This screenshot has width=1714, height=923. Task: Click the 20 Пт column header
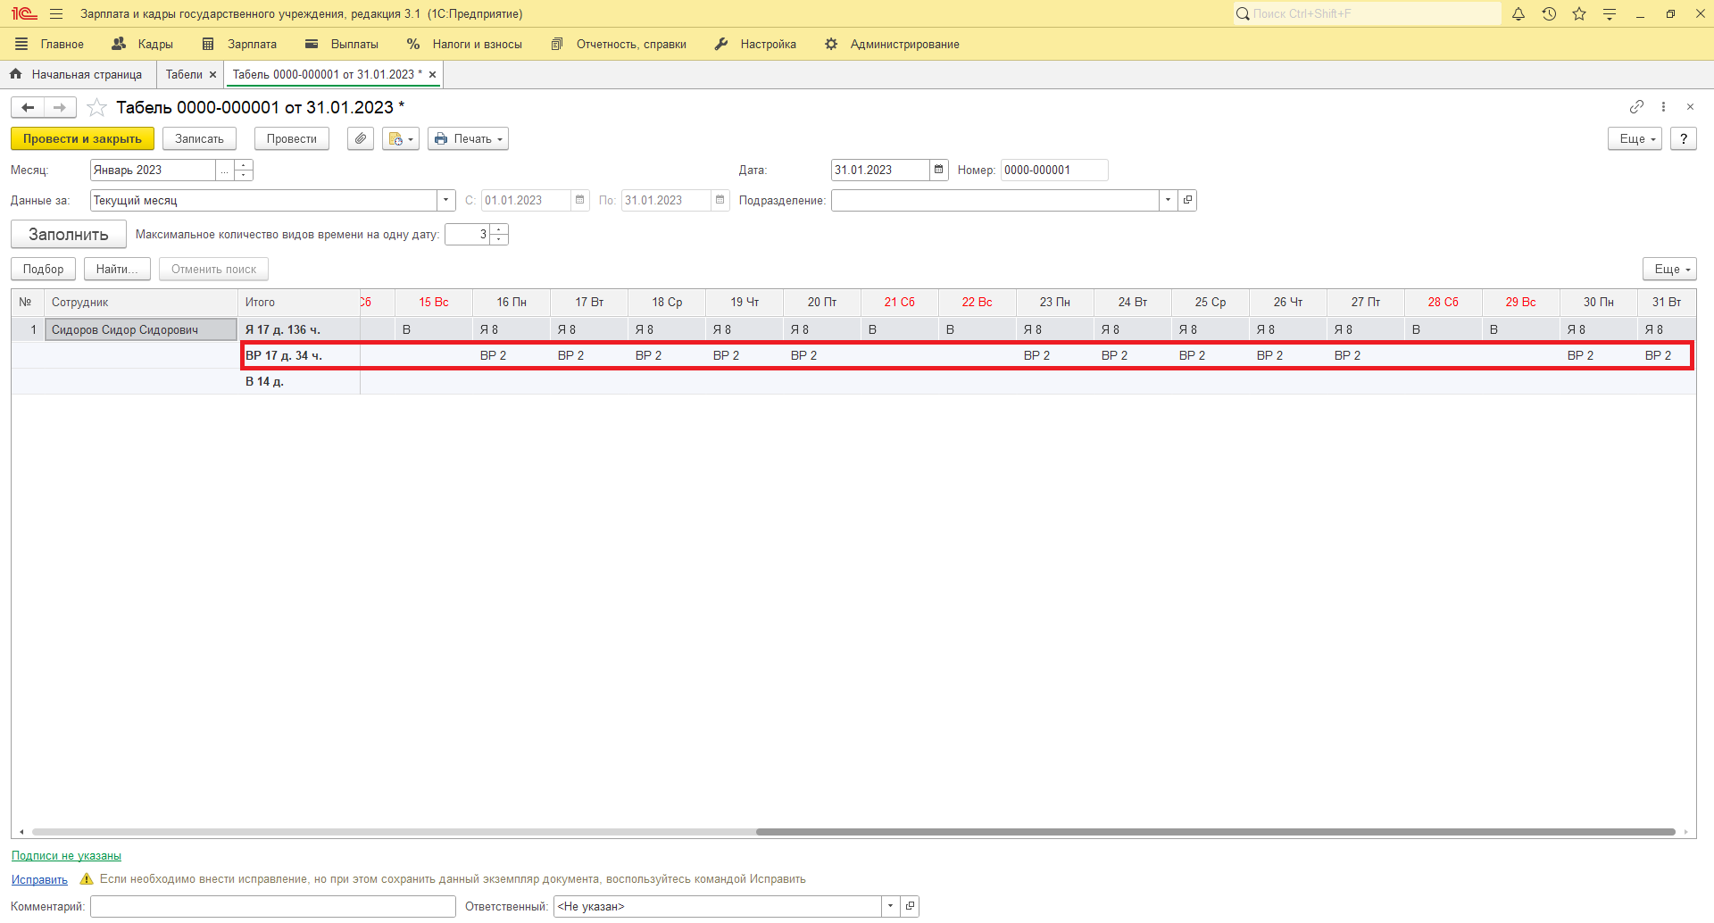(x=822, y=303)
